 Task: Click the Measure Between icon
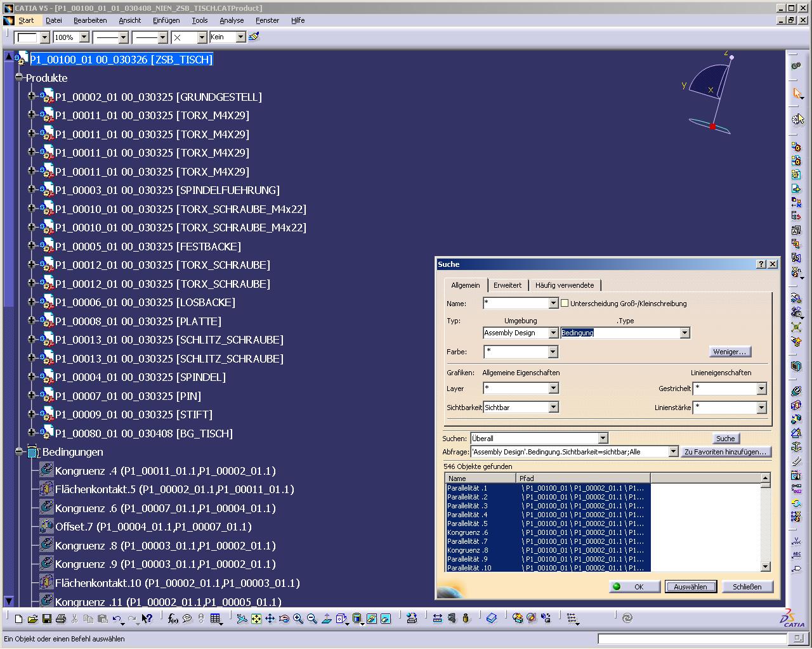coord(438,619)
